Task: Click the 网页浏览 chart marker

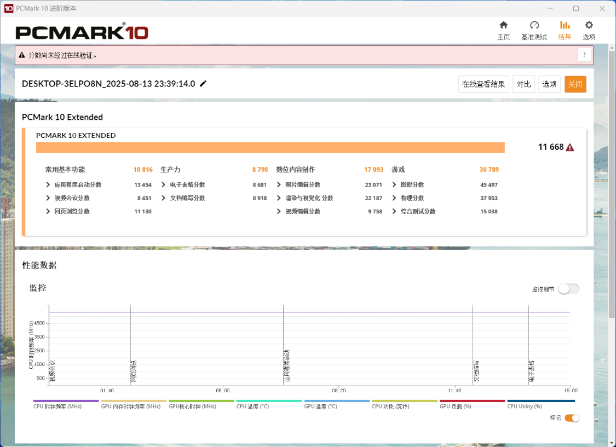Action: 134,371
